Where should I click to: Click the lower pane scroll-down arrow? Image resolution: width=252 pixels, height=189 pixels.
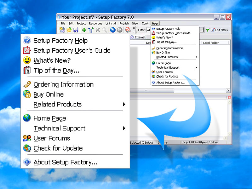(230, 134)
